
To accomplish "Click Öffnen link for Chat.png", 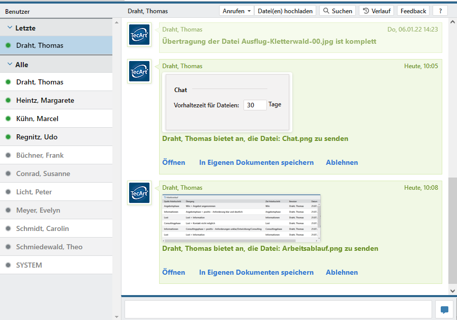I will click(x=173, y=162).
